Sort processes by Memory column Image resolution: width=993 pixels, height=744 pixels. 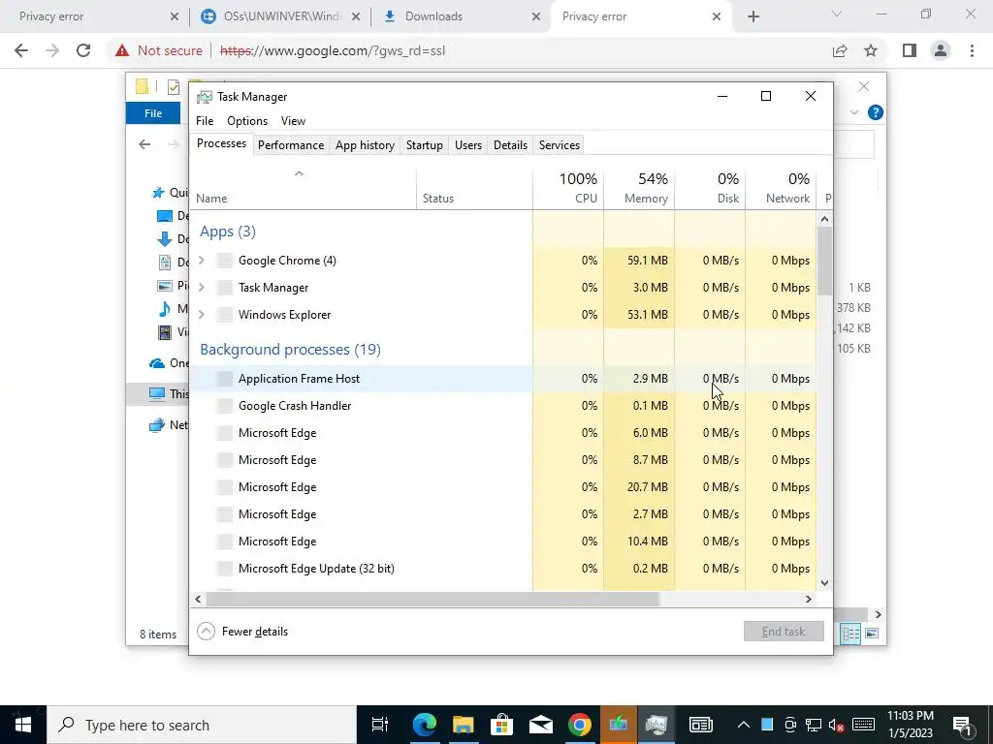639,189
